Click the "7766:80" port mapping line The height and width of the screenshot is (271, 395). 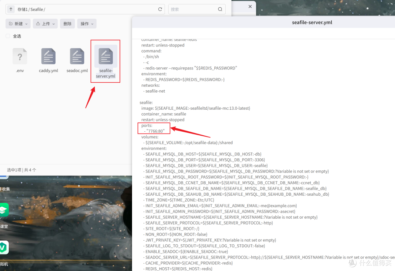coord(154,131)
